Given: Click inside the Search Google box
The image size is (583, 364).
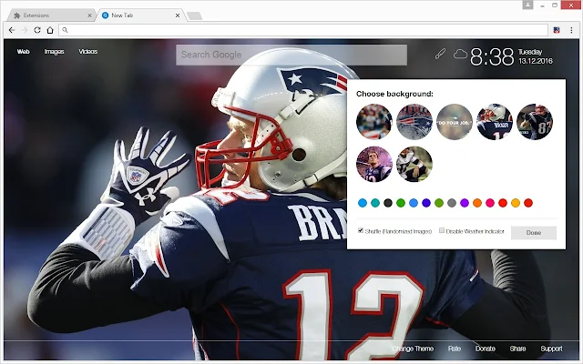Looking at the screenshot, I should (291, 55).
